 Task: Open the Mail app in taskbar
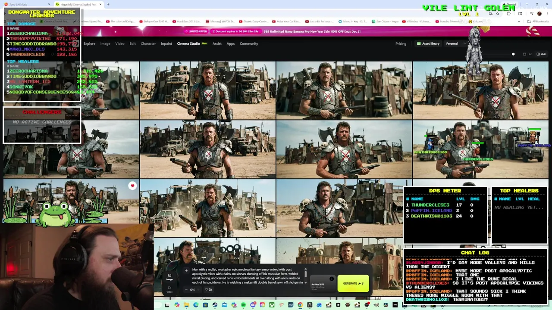pos(224,305)
